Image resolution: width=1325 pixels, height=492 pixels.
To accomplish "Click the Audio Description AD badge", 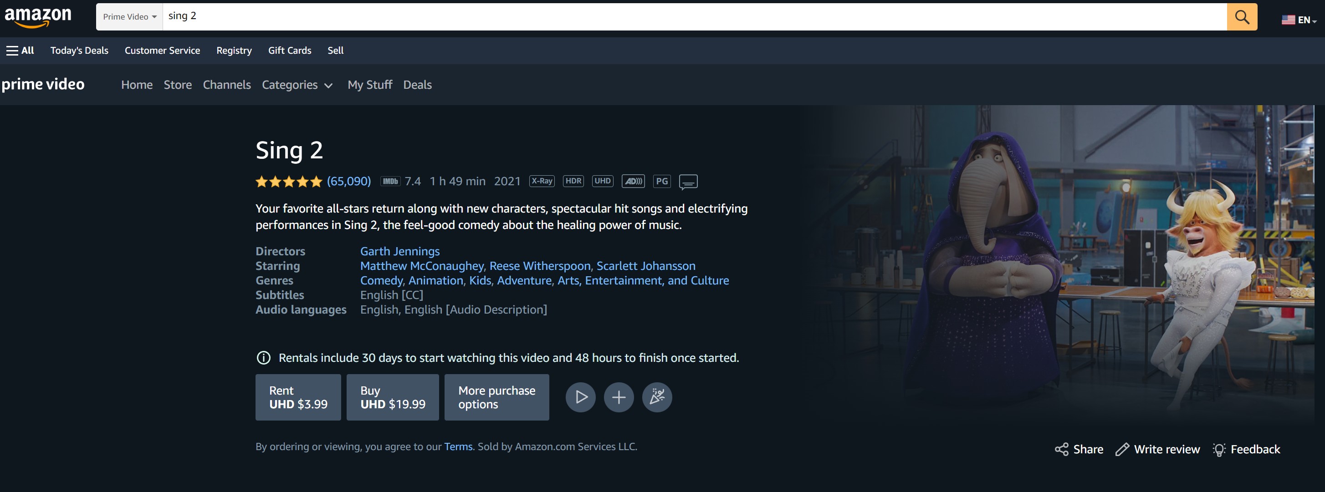I will (x=633, y=181).
